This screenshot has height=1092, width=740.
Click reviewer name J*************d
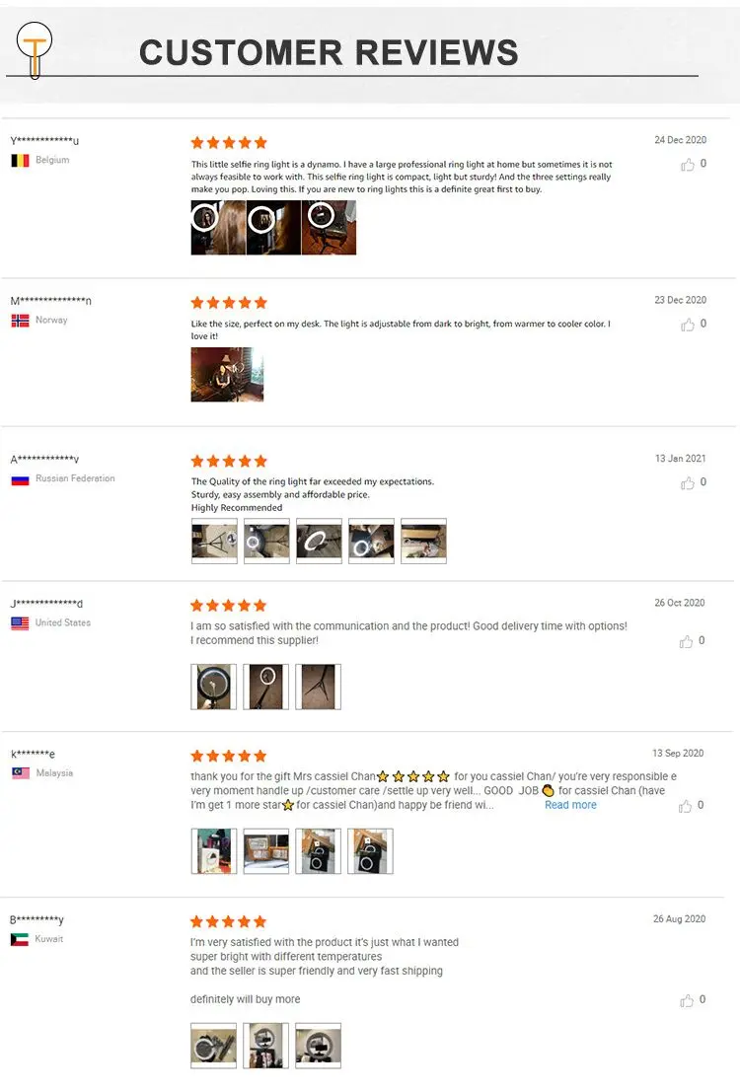tap(46, 603)
